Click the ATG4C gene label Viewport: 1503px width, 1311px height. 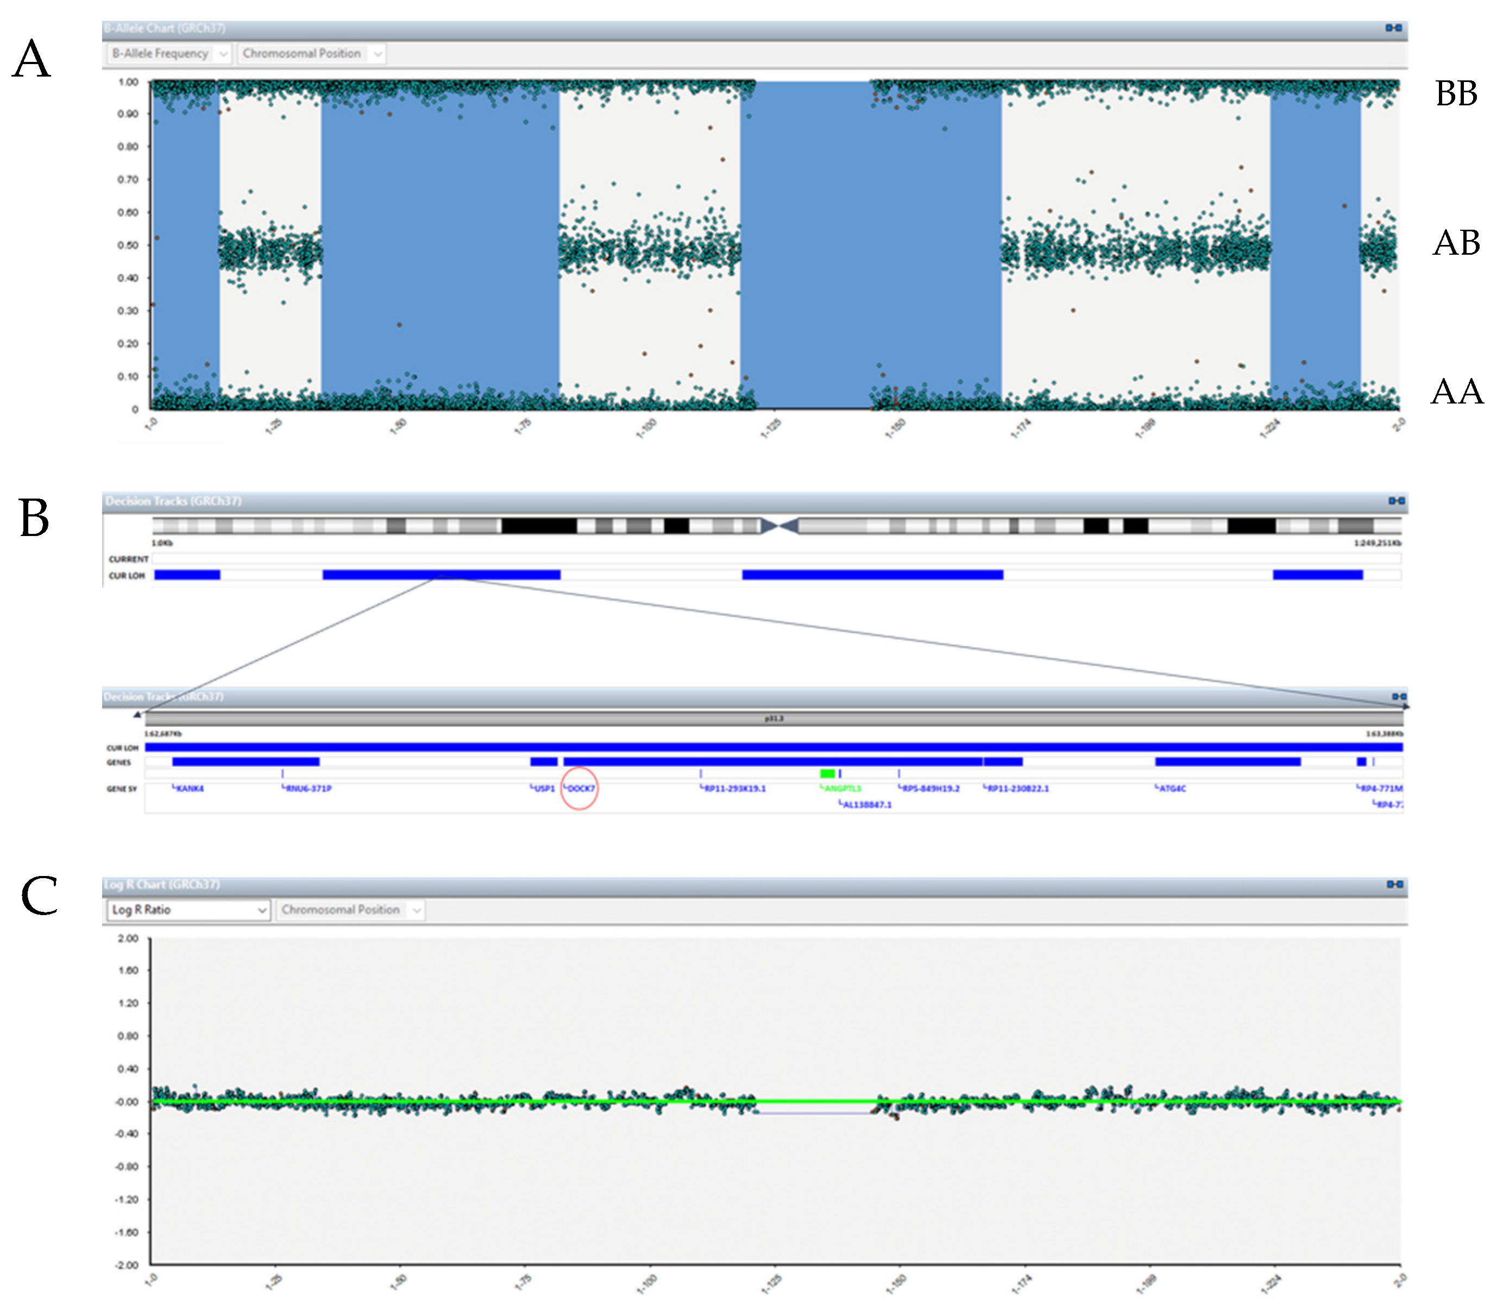pos(1172,788)
